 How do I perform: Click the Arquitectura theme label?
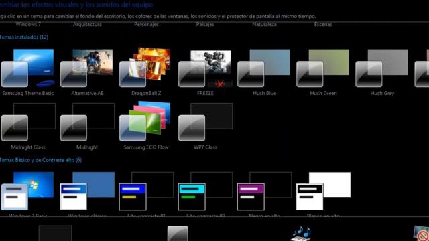coord(87,25)
